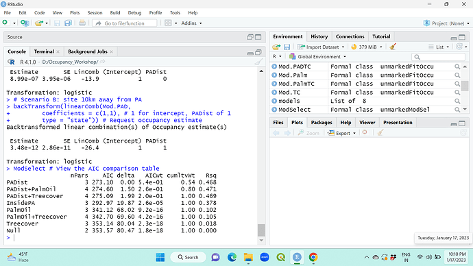The image size is (473, 266).
Task: Inspect ModSelect with its magnifier icon
Action: point(457,110)
